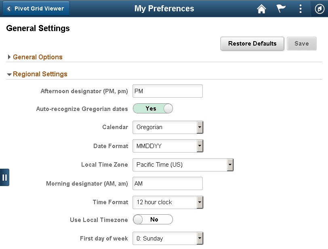Open the Home icon in the header
Viewport: 328px width, 249px height.
261,8
